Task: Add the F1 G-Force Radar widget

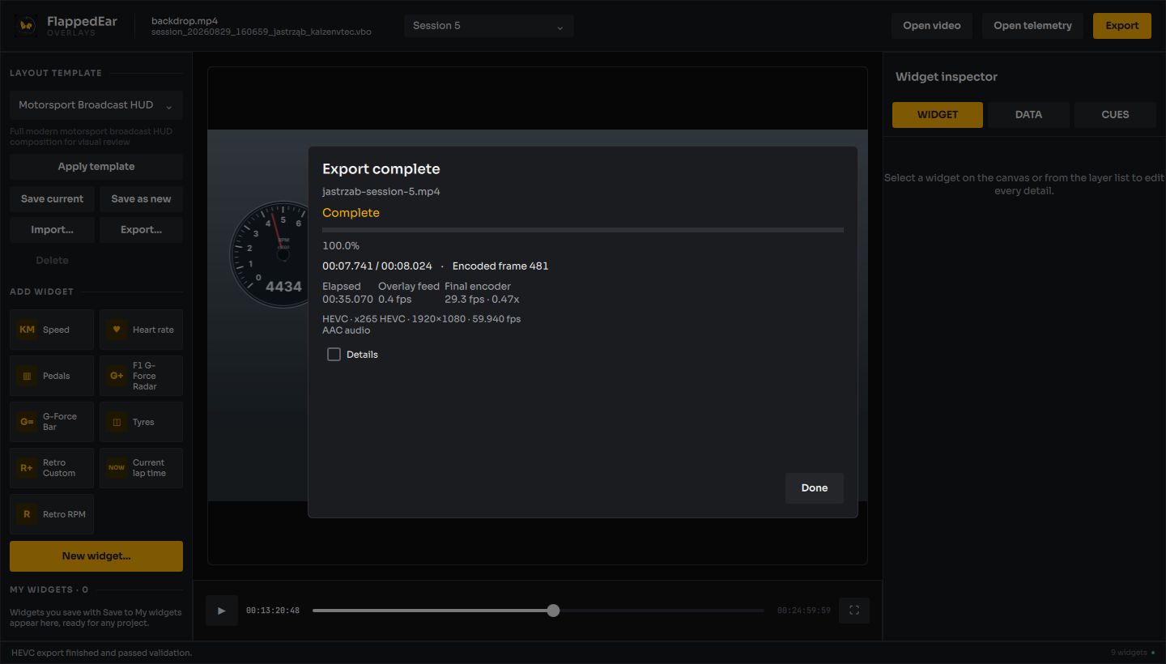Action: (x=141, y=376)
